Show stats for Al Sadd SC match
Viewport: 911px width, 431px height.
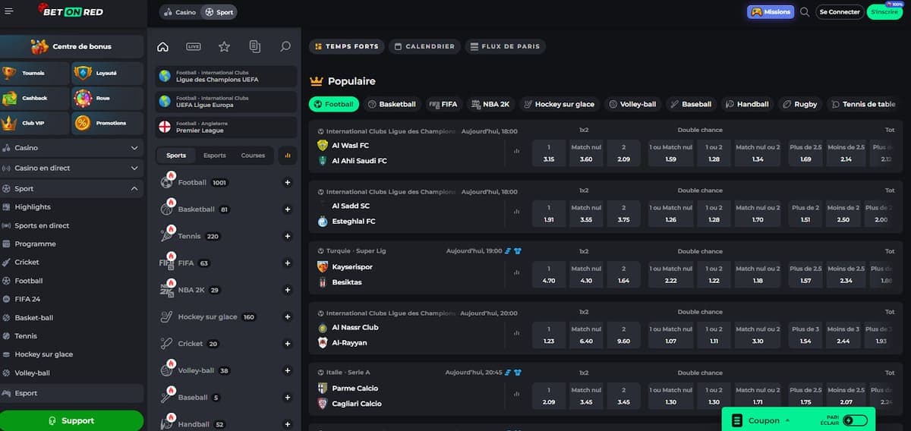tap(517, 212)
